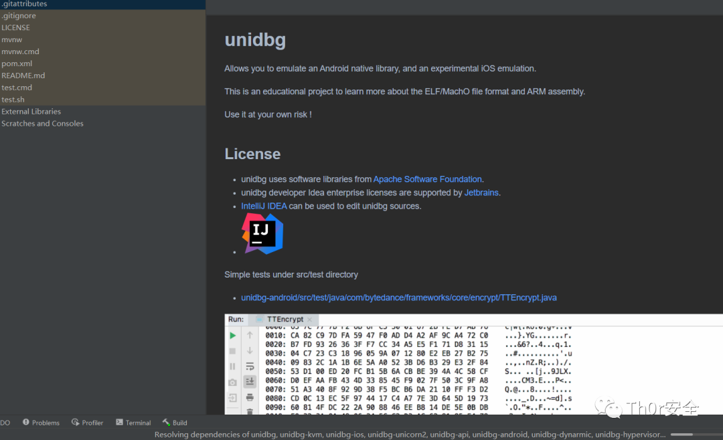
Task: Follow the Jetbrains link
Action: tap(481, 193)
